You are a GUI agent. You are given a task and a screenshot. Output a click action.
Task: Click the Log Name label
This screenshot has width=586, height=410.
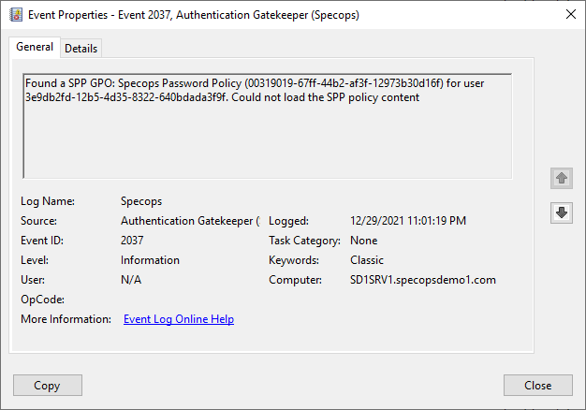[x=48, y=201]
